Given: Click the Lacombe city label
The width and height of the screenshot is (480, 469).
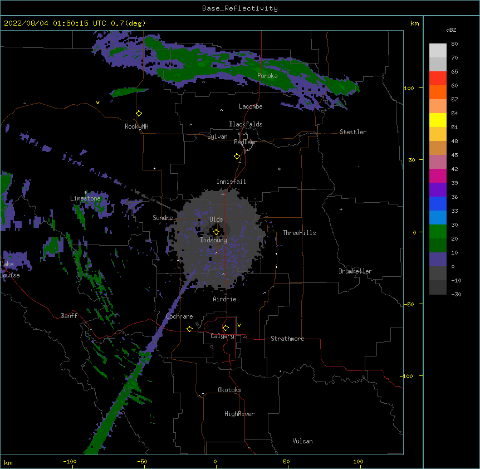Looking at the screenshot, I should pyautogui.click(x=251, y=106).
